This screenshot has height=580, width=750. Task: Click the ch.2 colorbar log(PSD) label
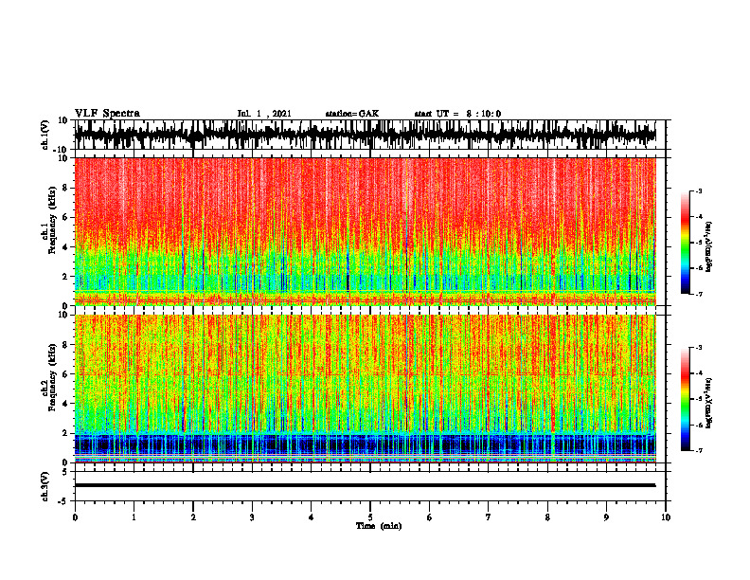(x=708, y=404)
